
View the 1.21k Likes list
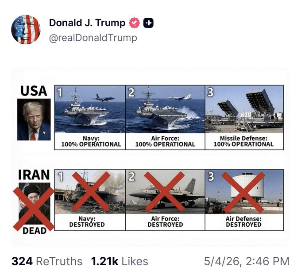pos(120,262)
